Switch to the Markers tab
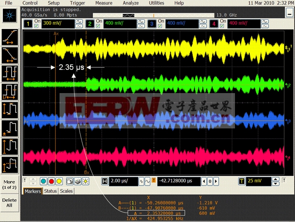This screenshot has width=295, height=222. pos(33,191)
